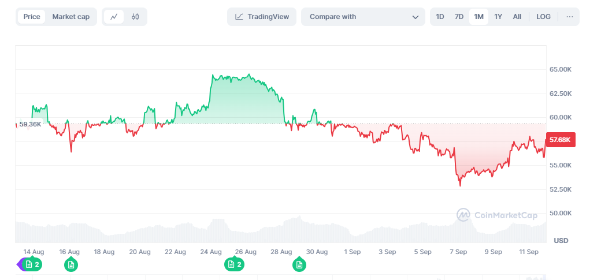Expand the Compare with dropdown
The width and height of the screenshot is (601, 280).
coord(364,17)
